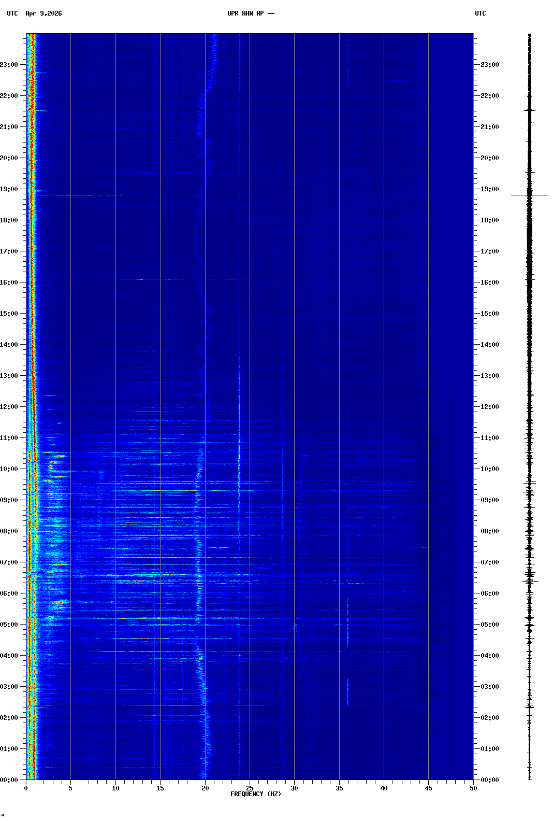
Task: Pick the 15:00 marker on left time axis
Action: pyautogui.click(x=9, y=314)
